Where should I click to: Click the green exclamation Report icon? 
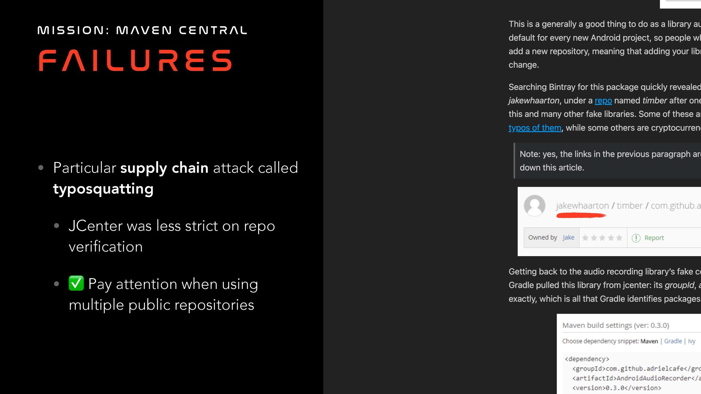tap(636, 238)
